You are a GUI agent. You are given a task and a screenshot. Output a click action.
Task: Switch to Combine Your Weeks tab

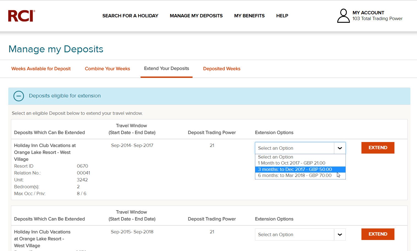tap(107, 69)
